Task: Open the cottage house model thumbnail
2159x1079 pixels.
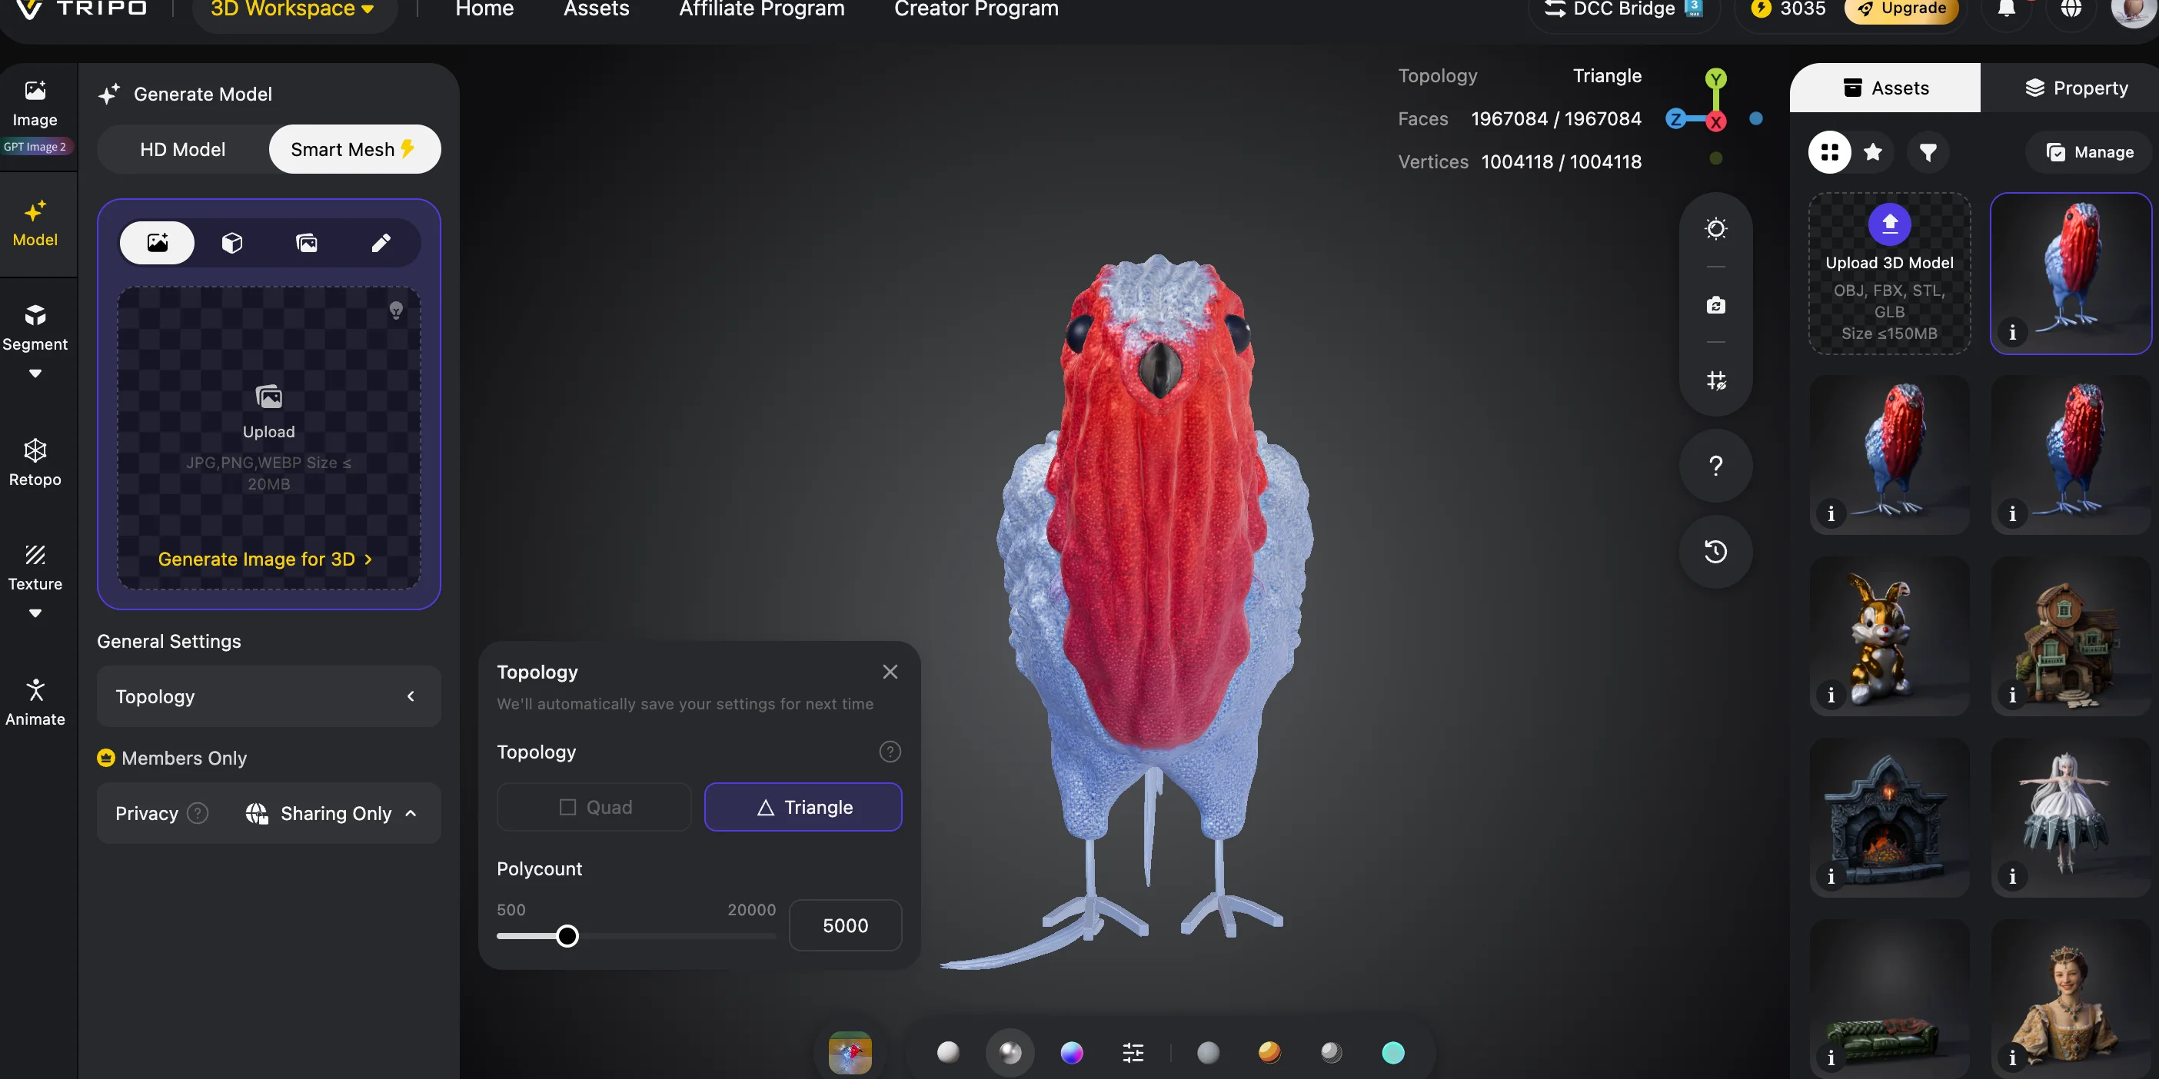Action: pyautogui.click(x=2071, y=636)
